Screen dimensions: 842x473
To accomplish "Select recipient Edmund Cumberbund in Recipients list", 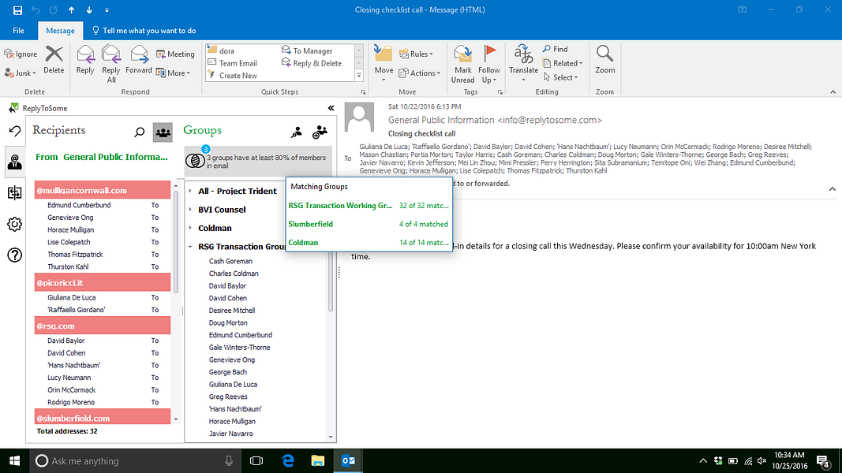I will tap(79, 205).
